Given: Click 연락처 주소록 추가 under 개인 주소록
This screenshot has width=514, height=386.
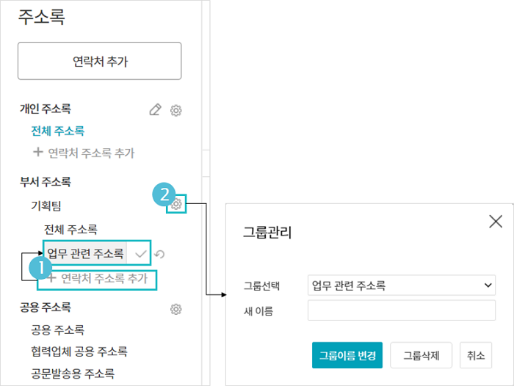Looking at the screenshot, I should 84,153.
